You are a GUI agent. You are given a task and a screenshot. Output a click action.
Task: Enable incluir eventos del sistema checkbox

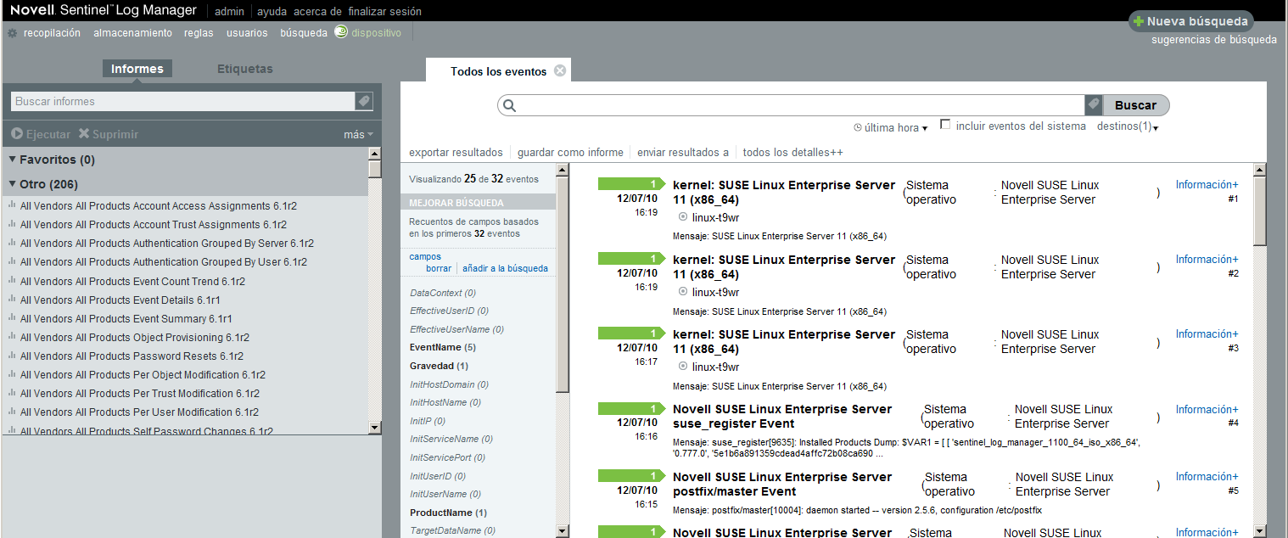tap(945, 125)
